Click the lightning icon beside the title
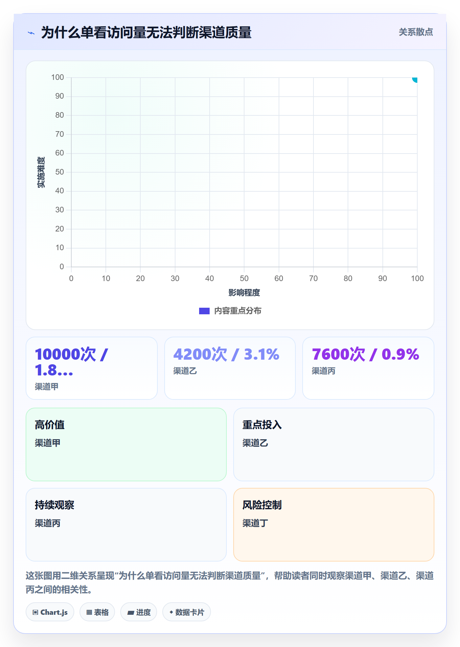This screenshot has height=647, width=460. pos(31,33)
